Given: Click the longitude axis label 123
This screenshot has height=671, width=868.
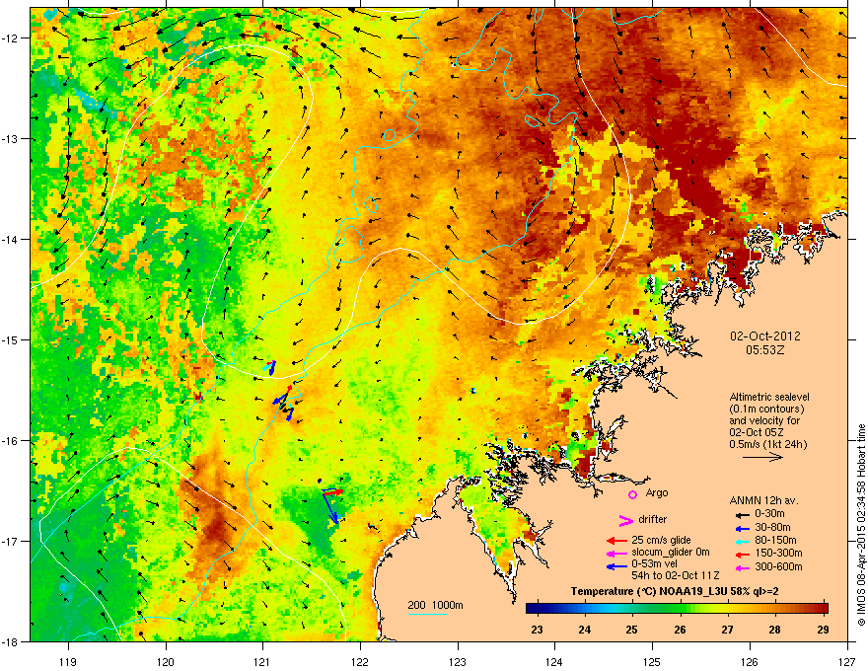Looking at the screenshot, I should (x=458, y=661).
